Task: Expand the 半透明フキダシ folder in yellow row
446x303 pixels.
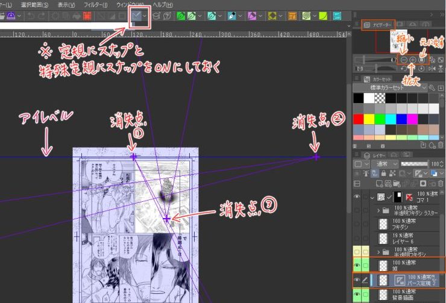Action: coord(378,252)
